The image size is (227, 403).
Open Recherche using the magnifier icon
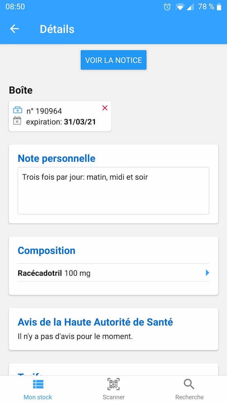tap(189, 384)
